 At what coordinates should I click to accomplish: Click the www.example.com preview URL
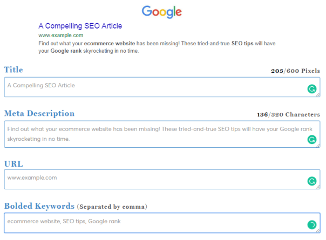point(61,35)
